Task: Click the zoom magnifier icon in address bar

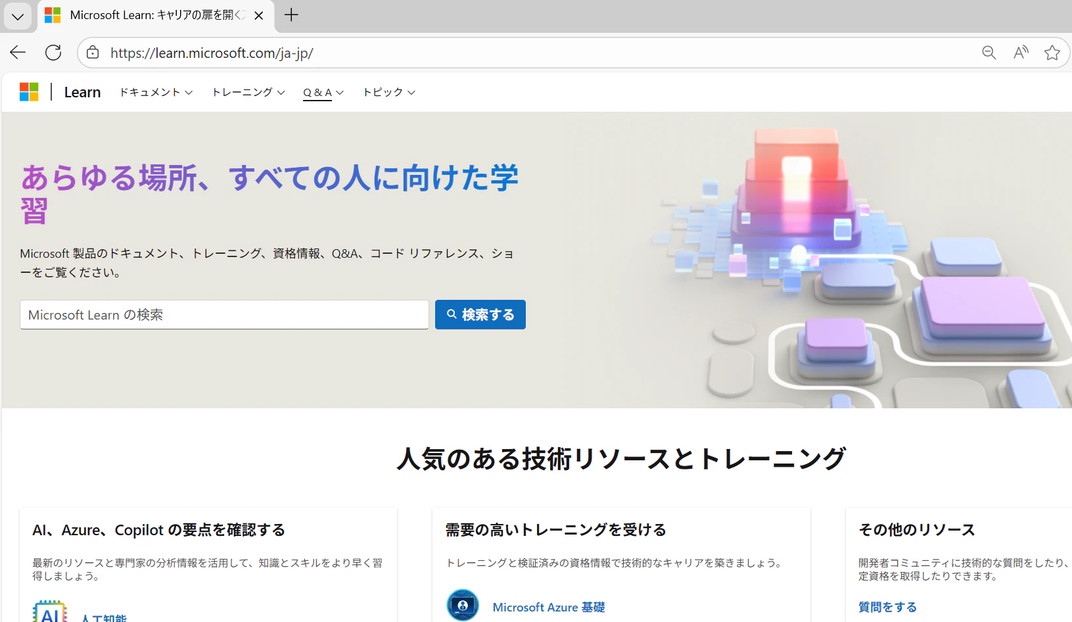Action: 989,53
